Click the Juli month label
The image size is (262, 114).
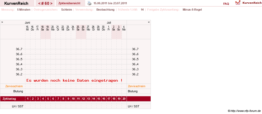(x=109, y=23)
